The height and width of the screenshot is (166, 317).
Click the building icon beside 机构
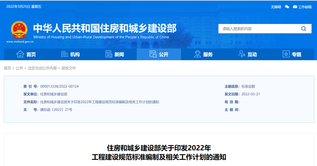[x=65, y=54]
